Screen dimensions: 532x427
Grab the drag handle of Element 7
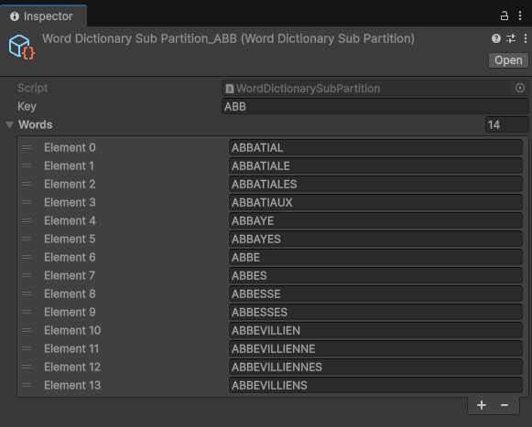[27, 275]
